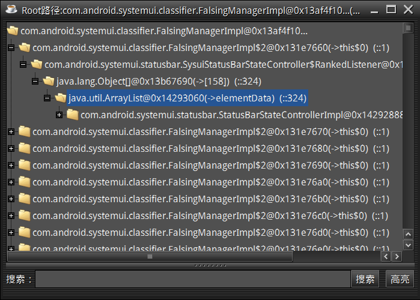This screenshot has height=300, width=420.
Task: Select row text 'FalsingManagerImpl$2@0x131e7670(->this$0)'
Action: click(268, 132)
